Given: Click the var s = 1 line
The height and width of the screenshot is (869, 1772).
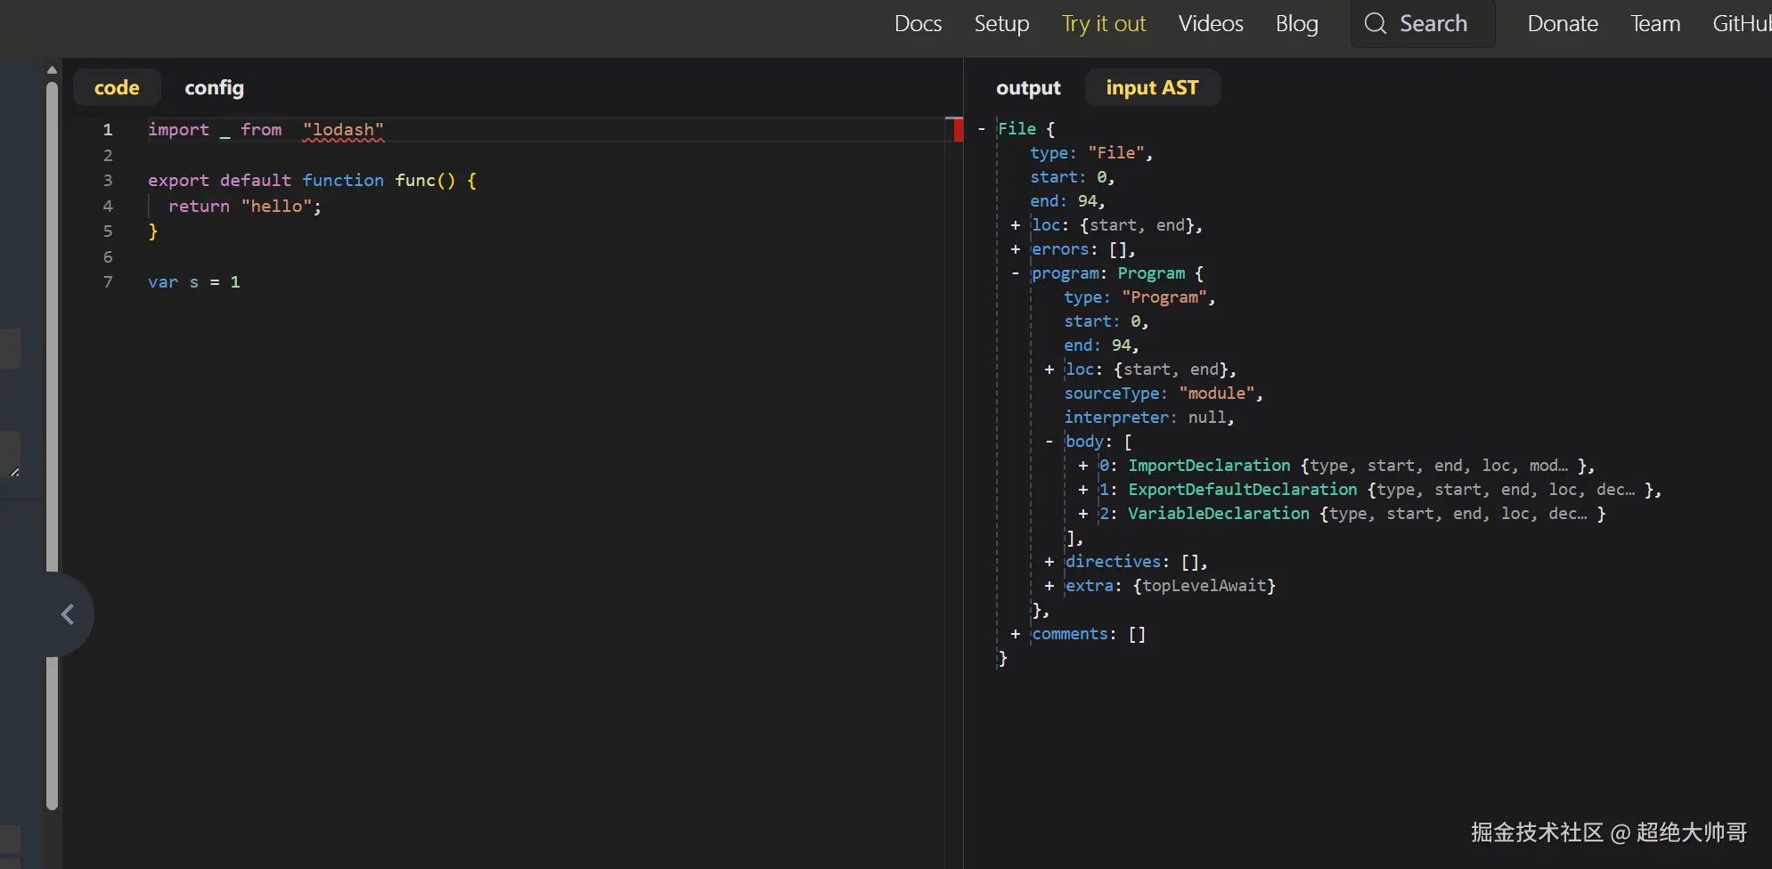Looking at the screenshot, I should 194,282.
